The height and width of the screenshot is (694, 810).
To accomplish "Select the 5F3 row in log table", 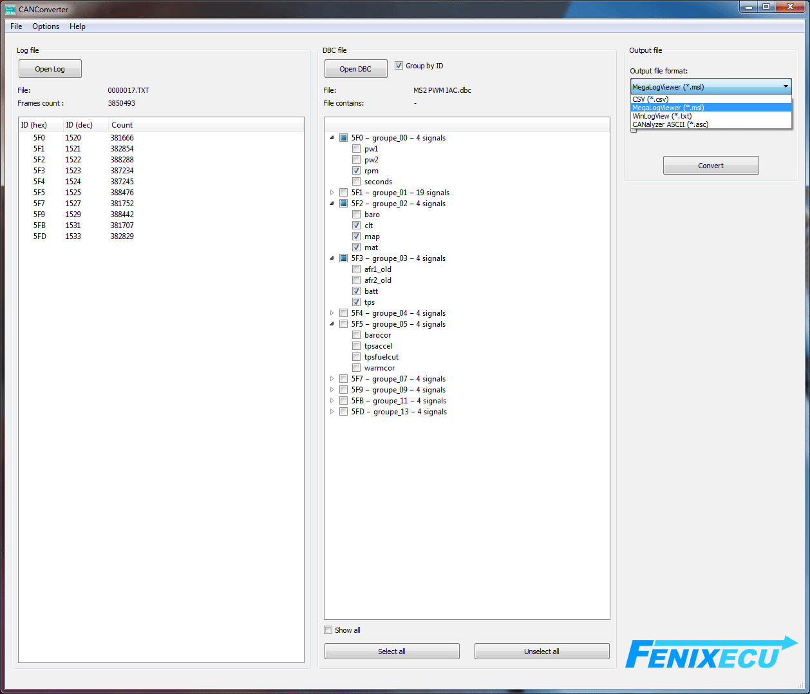I will pyautogui.click(x=39, y=171).
